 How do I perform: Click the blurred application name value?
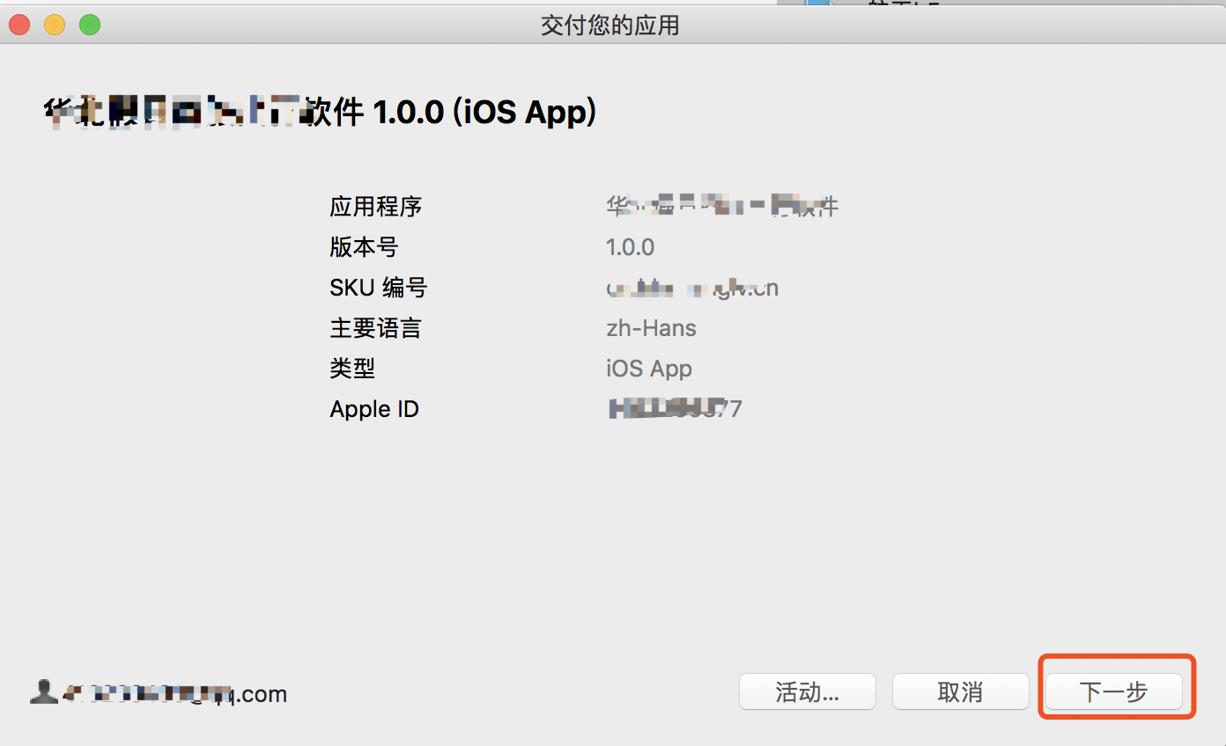pyautogui.click(x=722, y=207)
